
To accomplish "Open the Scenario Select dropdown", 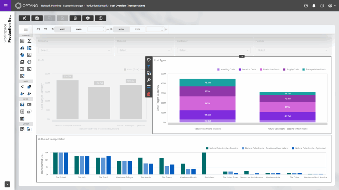I will coord(74,50).
